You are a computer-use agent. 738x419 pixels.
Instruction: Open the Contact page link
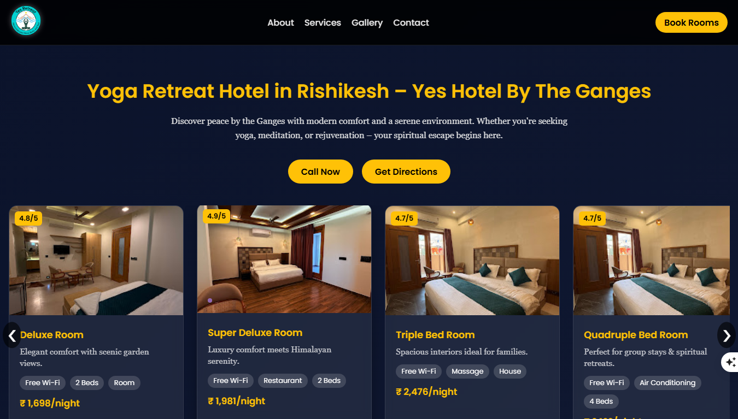[411, 22]
